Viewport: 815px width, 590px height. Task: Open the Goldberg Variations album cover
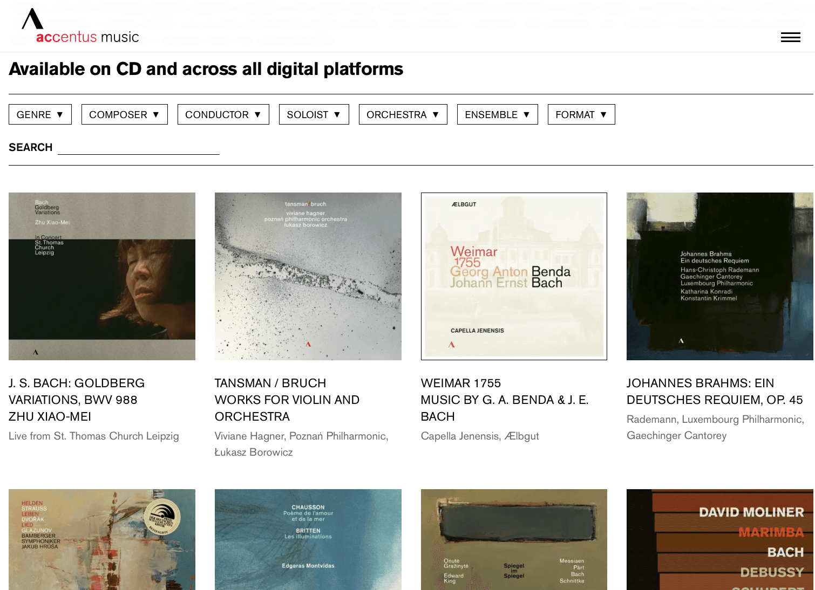click(102, 276)
